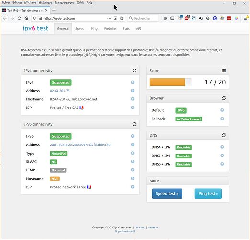250x240 pixels.
Task: Click the info icon beside IPv6 Type
Action: coord(133,153)
